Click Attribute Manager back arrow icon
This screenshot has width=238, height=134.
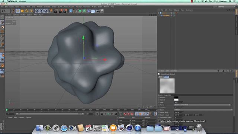click(218, 71)
